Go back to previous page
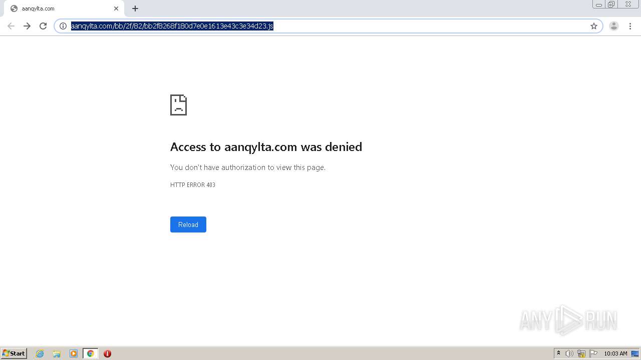The height and width of the screenshot is (360, 641). (11, 26)
